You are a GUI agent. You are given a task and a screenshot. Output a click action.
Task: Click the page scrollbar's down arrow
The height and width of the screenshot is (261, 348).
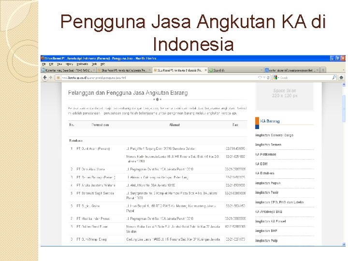[344, 244]
